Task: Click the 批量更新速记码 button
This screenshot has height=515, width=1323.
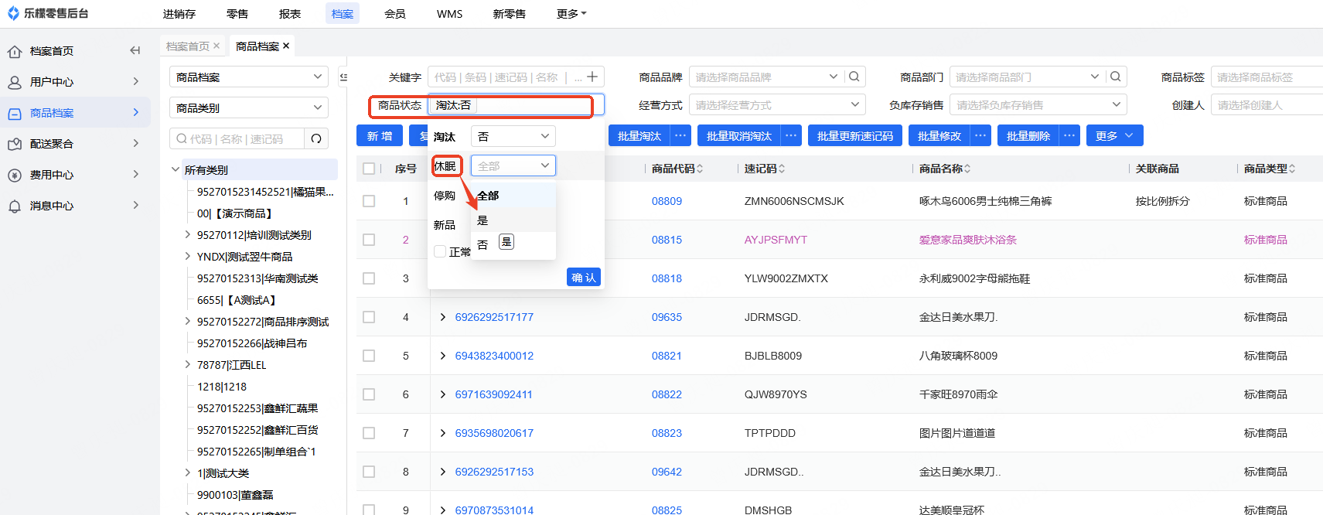Action: [x=855, y=135]
